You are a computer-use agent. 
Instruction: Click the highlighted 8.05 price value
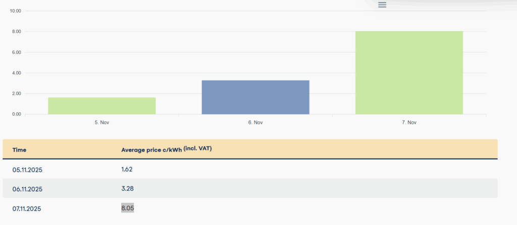click(x=127, y=208)
